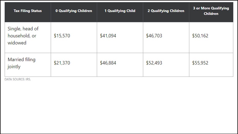Click the word Children under 3 or More

(211, 14)
